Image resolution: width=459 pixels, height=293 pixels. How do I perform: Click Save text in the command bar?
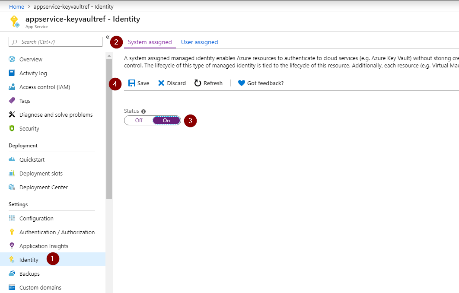tap(143, 83)
